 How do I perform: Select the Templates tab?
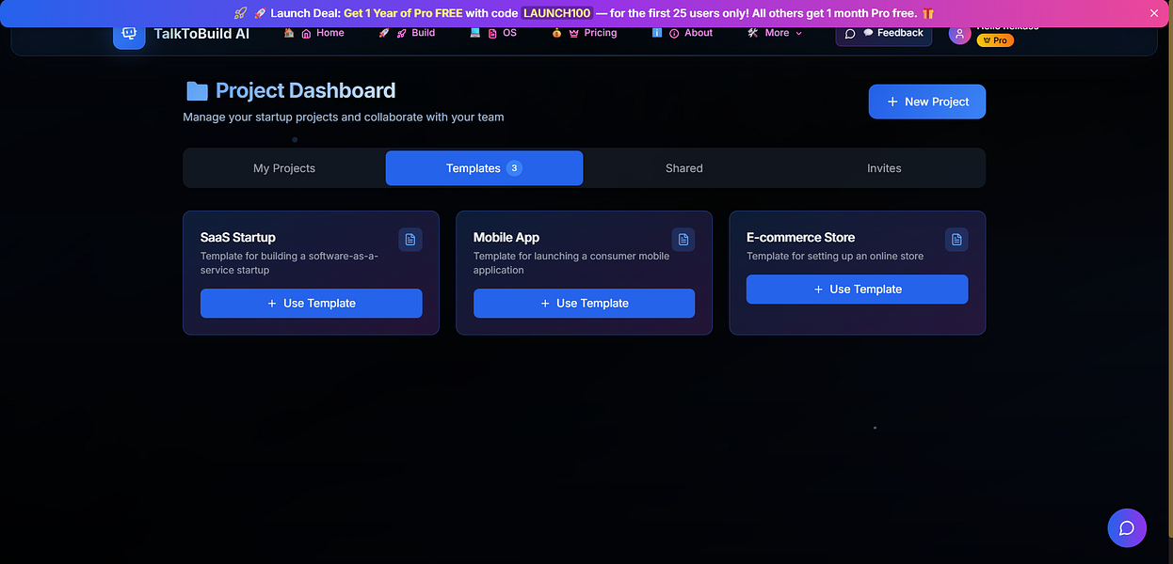(x=484, y=168)
